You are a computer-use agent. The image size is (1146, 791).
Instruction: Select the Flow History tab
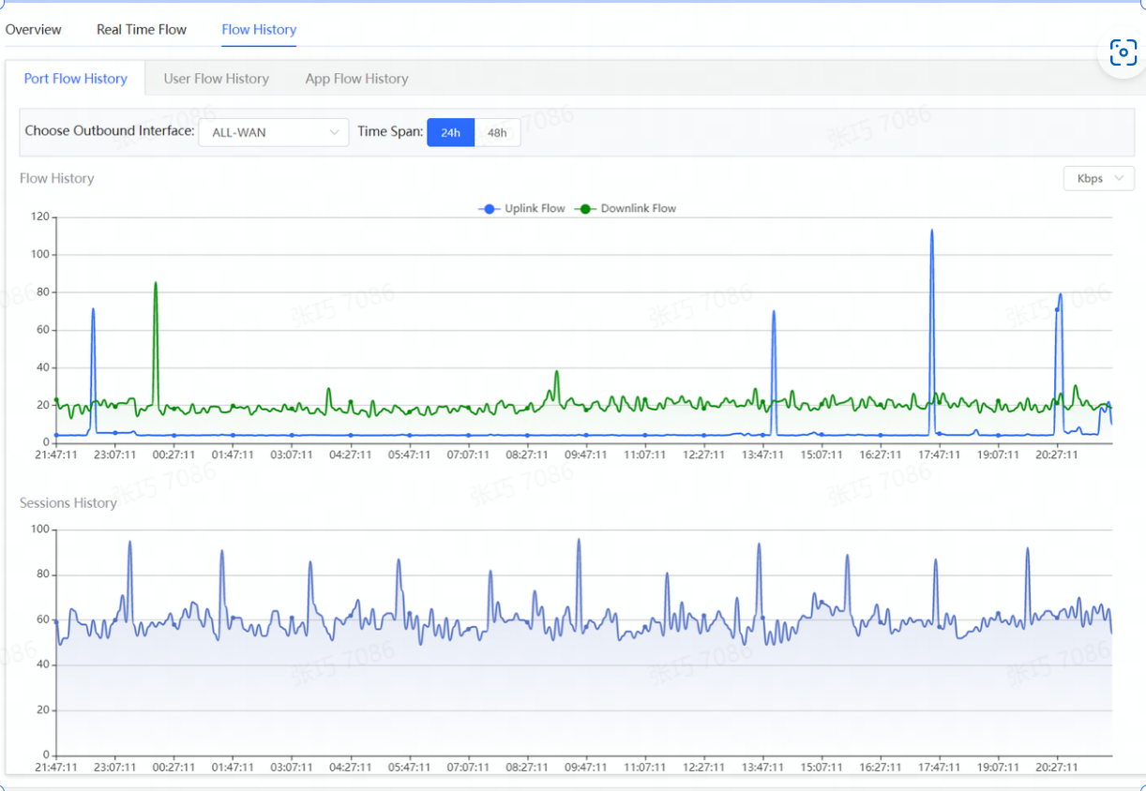coord(259,29)
